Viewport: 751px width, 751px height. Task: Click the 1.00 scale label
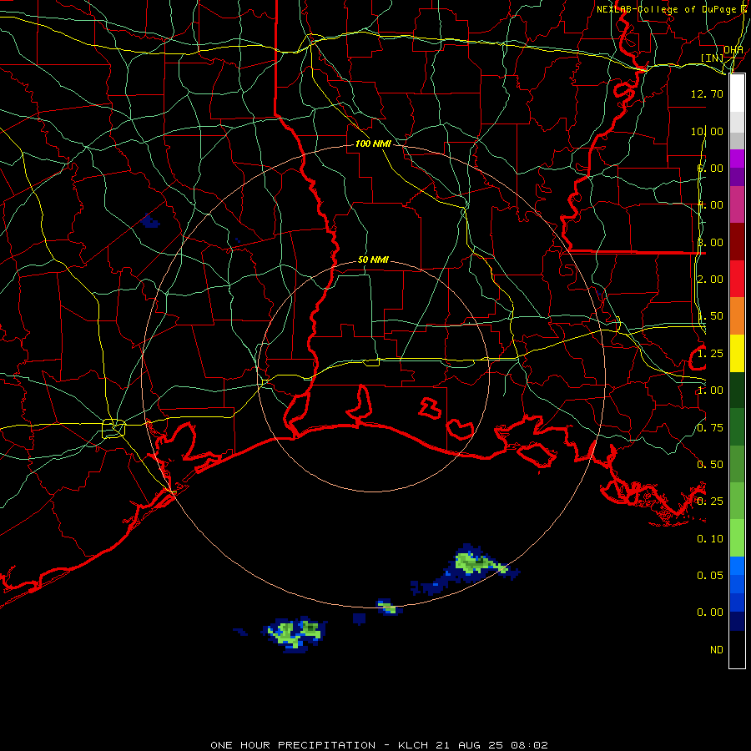click(710, 391)
